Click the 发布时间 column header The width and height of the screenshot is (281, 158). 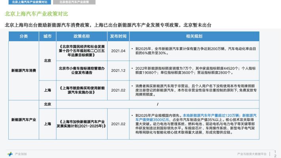tap(118, 36)
